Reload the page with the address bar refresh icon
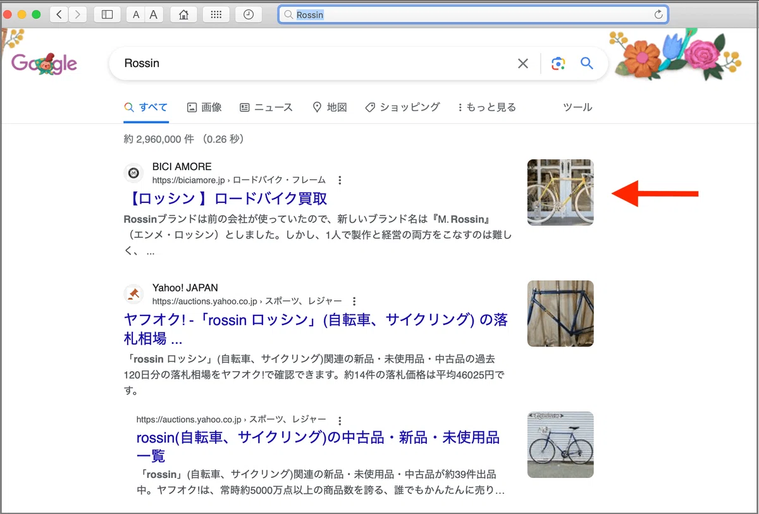 (x=658, y=15)
